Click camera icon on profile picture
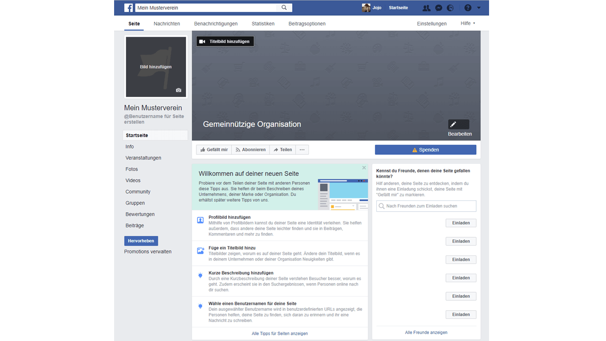606x341 pixels. [x=178, y=90]
